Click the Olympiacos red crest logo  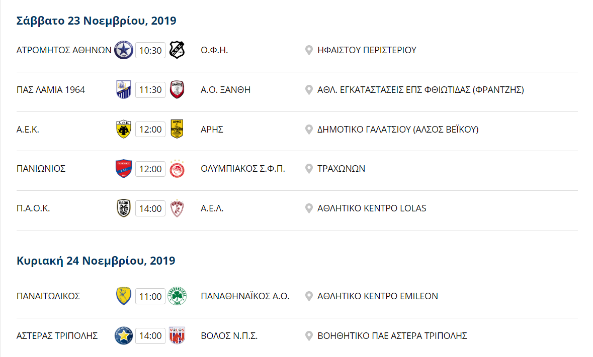177,169
